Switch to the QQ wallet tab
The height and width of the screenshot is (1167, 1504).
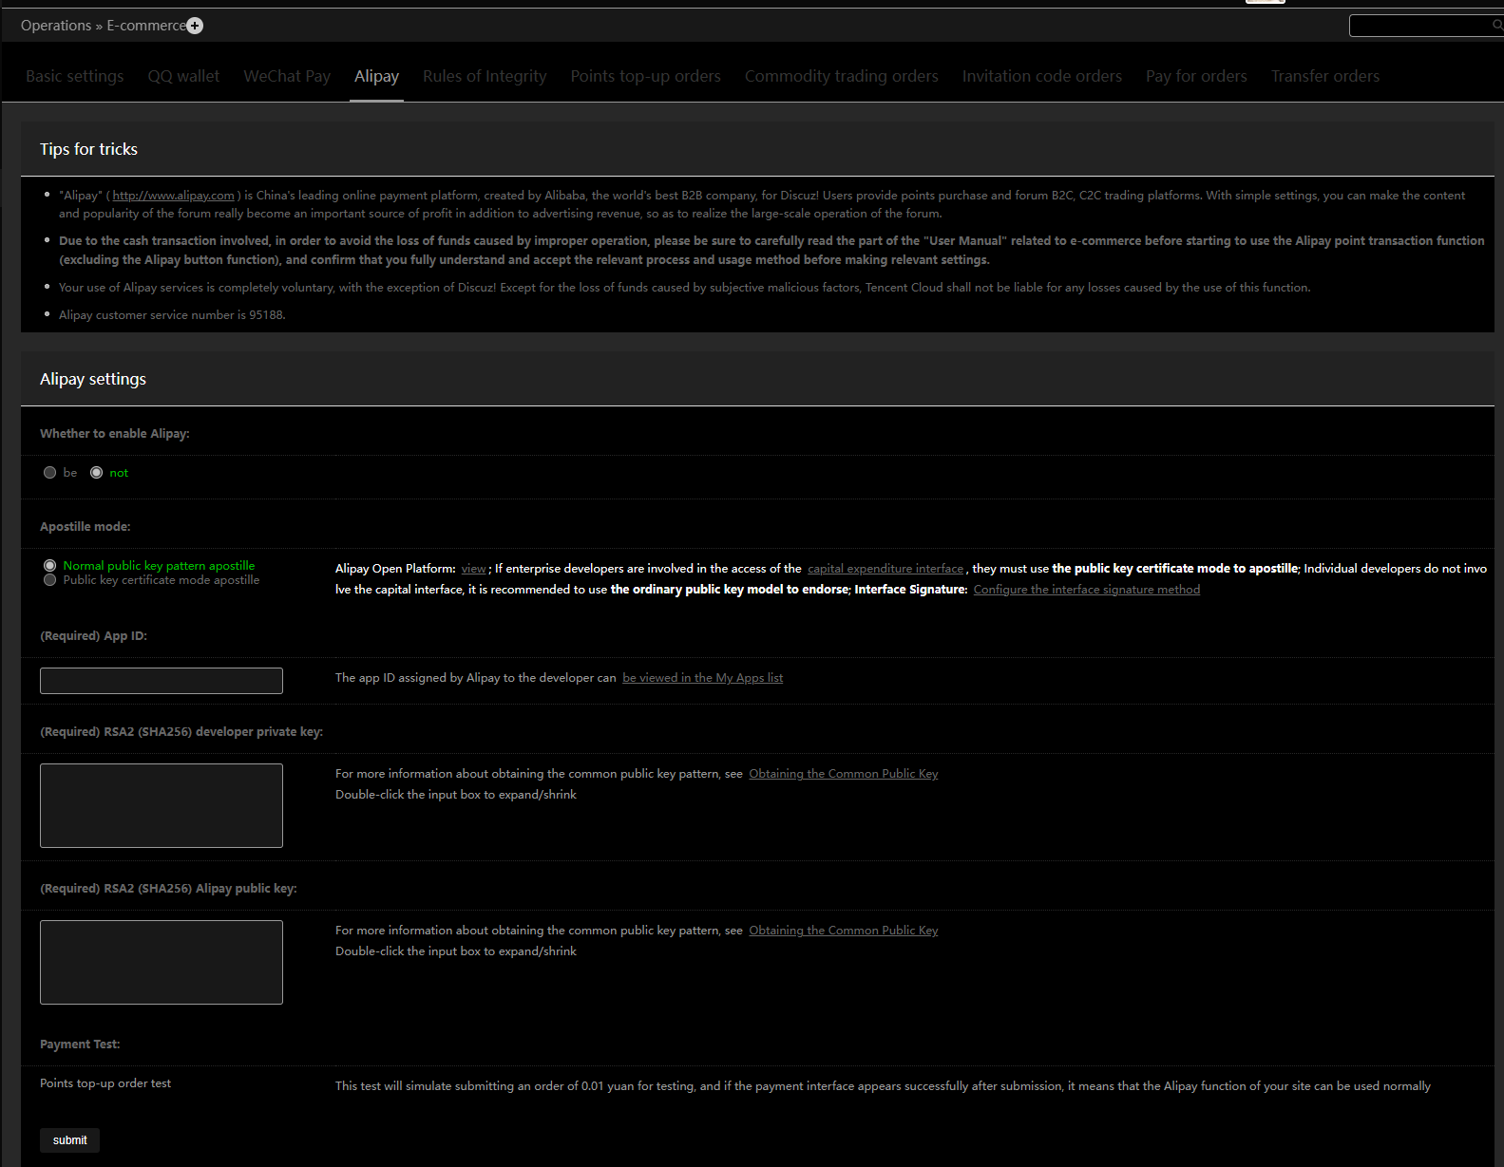click(x=183, y=76)
